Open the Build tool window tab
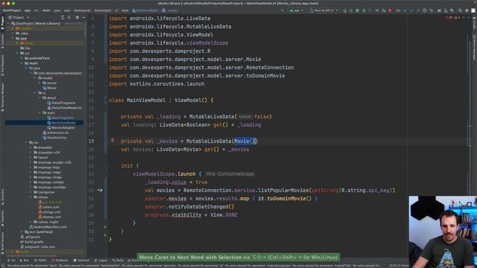This screenshot has width=477, height=268. [x=118, y=261]
